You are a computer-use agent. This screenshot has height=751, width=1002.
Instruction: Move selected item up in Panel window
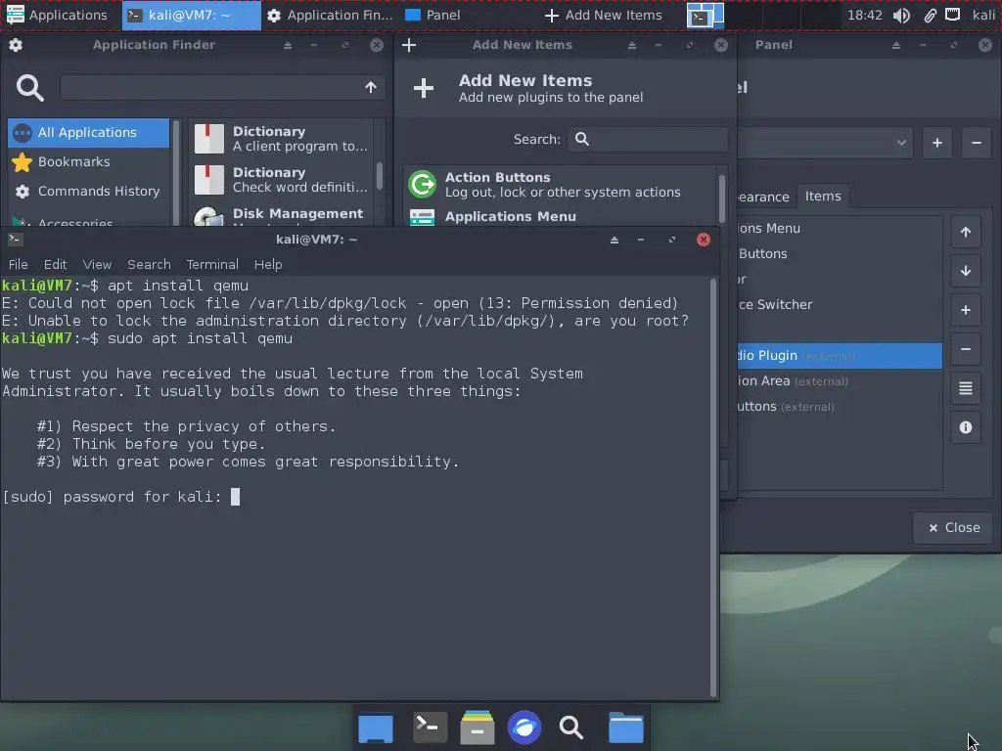pyautogui.click(x=966, y=233)
